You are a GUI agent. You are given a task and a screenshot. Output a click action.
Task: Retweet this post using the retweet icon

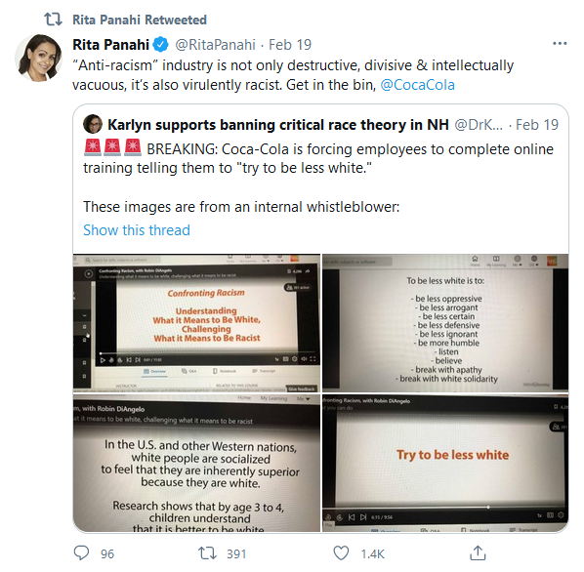(207, 553)
